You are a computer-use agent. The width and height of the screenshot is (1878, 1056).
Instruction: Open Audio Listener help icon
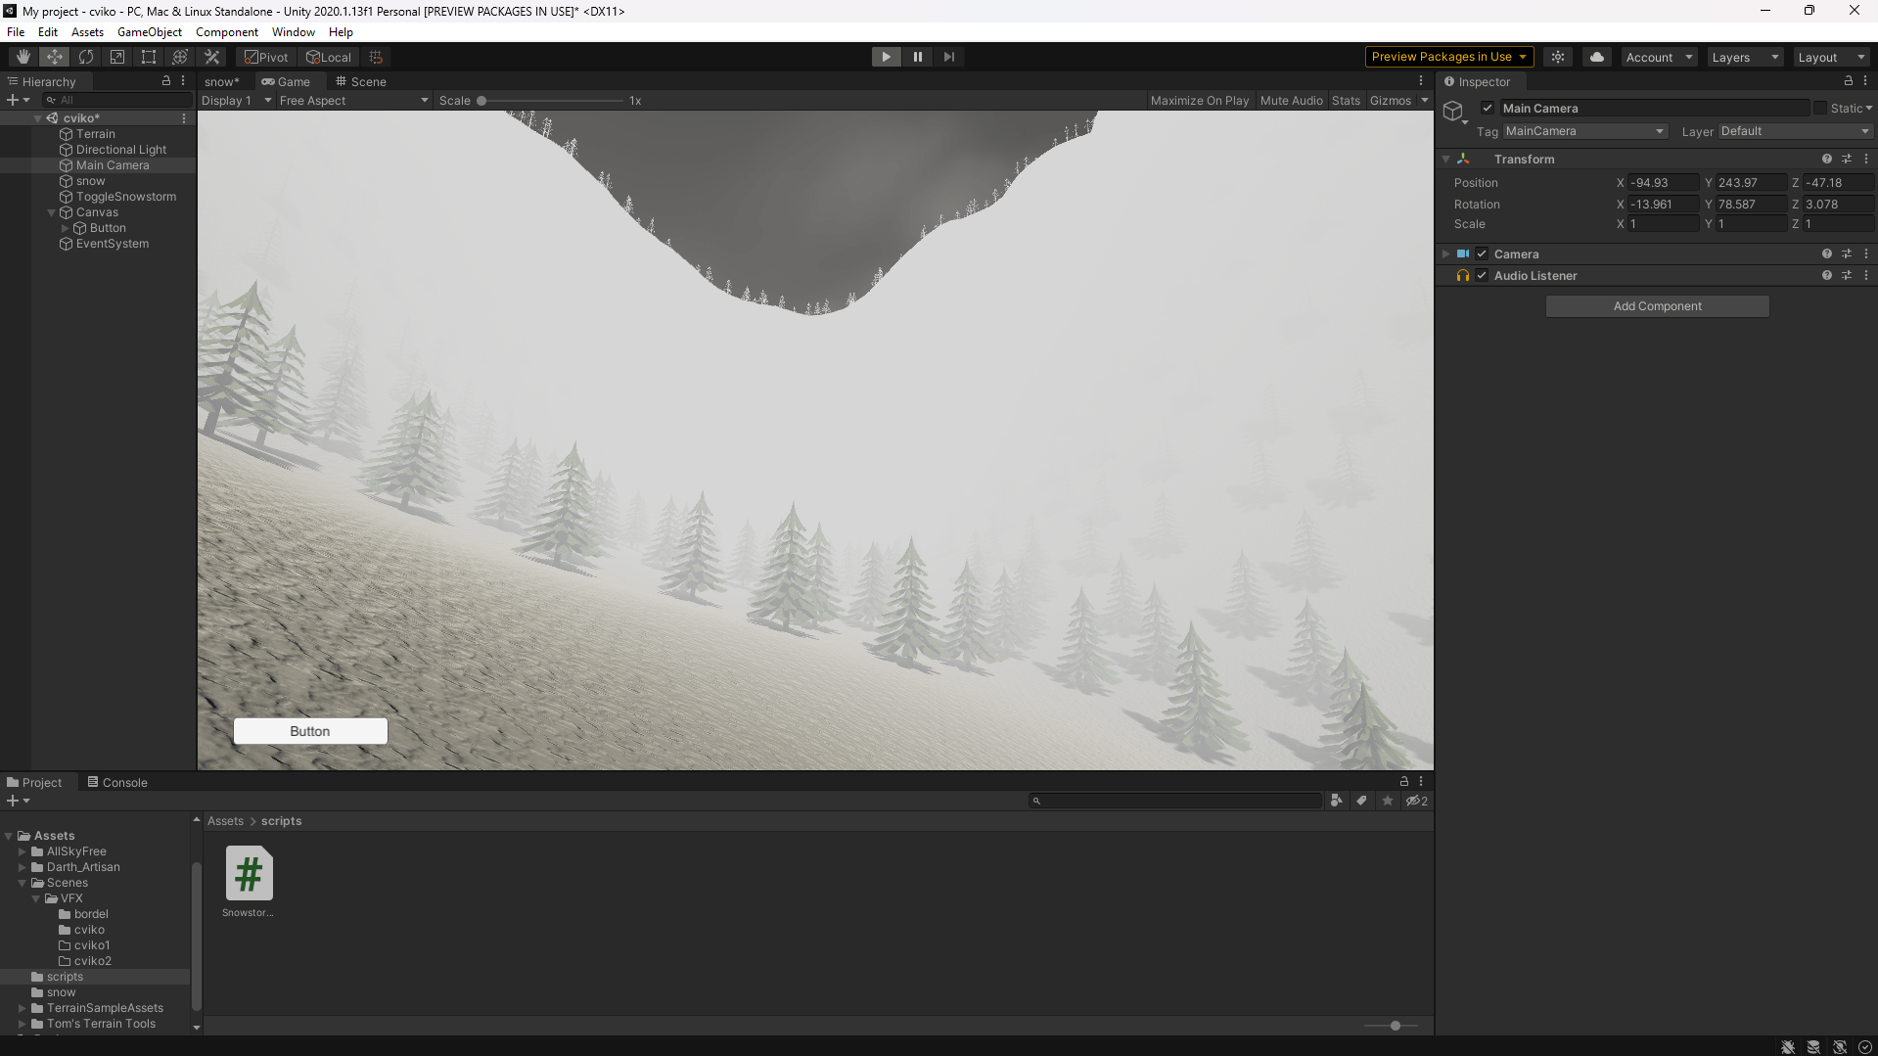(1826, 275)
